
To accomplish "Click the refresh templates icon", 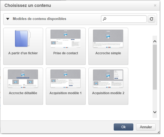I will coord(151,19).
